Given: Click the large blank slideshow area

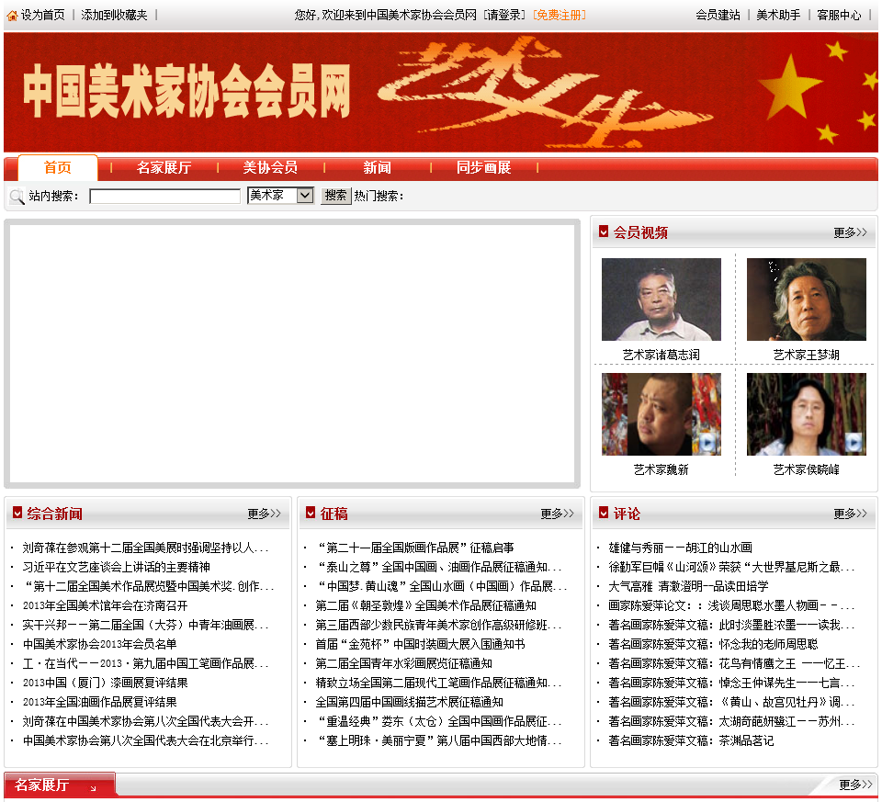Looking at the screenshot, I should click(x=292, y=353).
